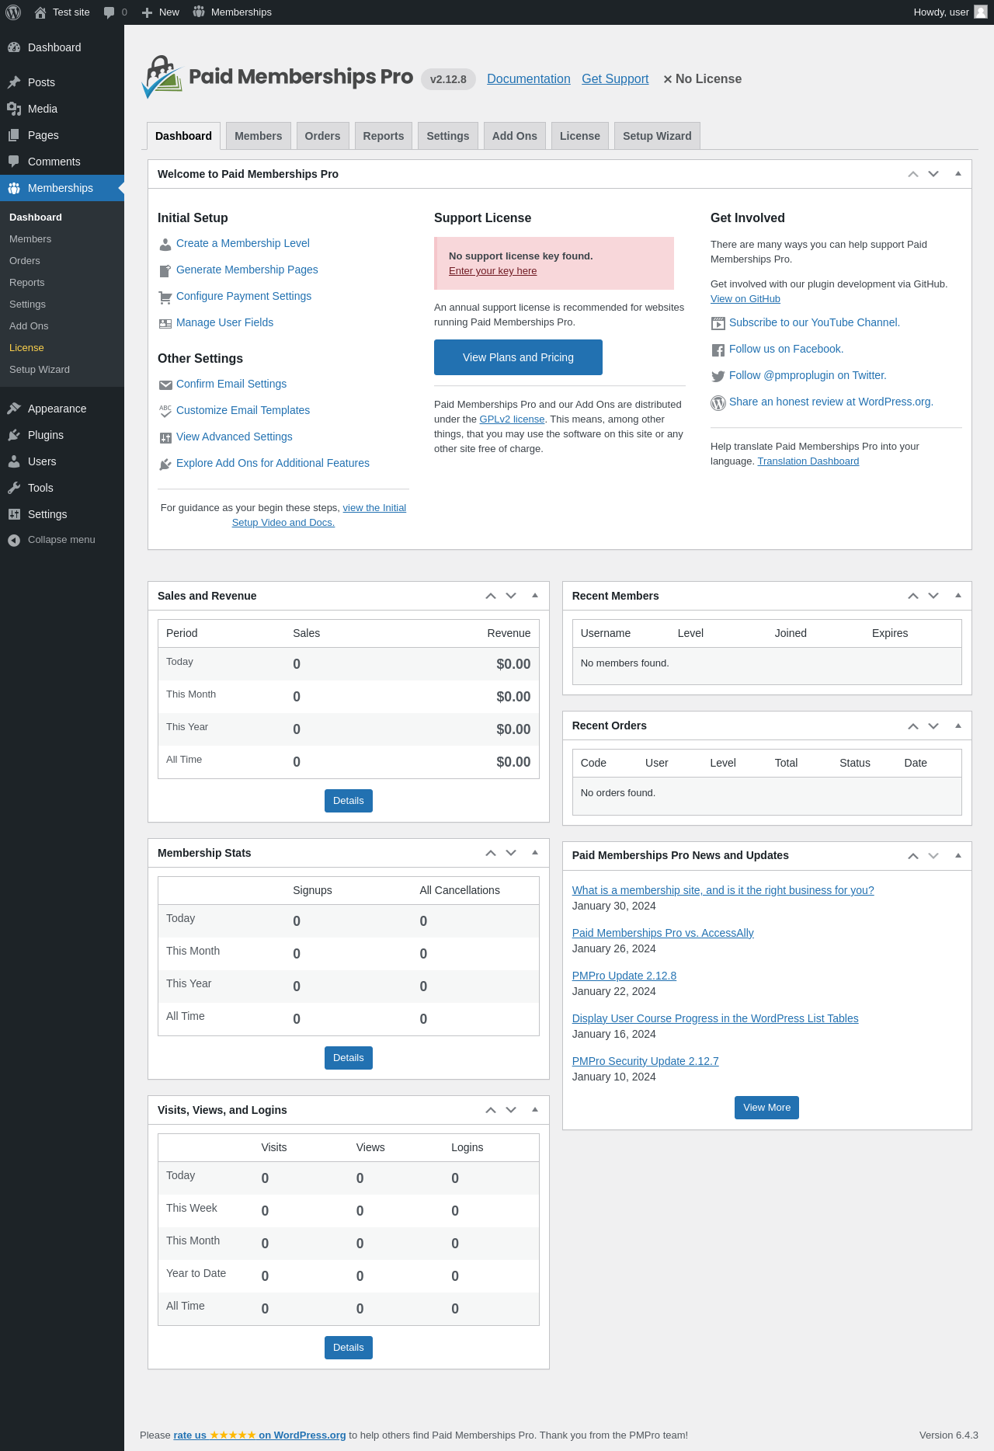Open the comments bubble in admin bar
Image resolution: width=994 pixels, height=1451 pixels.
pos(109,12)
